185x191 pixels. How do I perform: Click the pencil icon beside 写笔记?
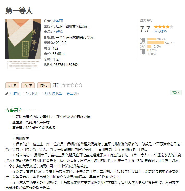(x=7, y=94)
